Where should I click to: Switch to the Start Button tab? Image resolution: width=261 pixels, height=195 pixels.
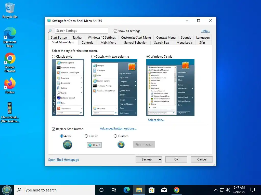59,38
